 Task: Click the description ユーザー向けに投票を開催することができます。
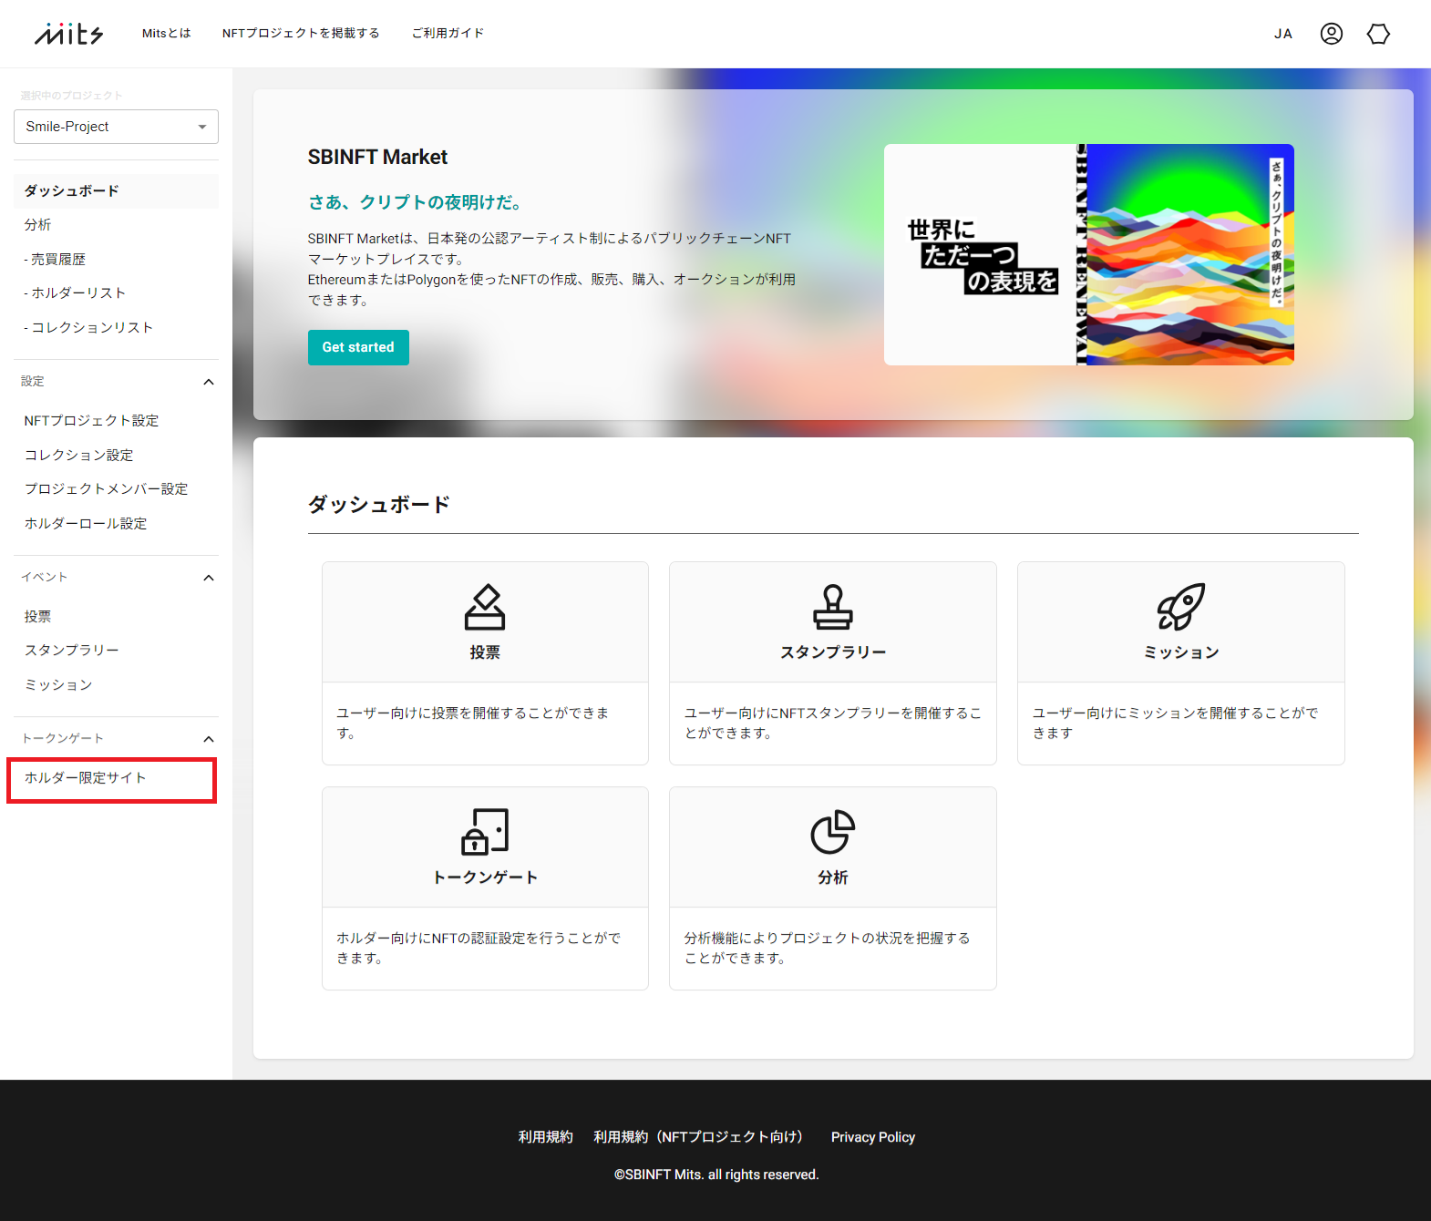[x=473, y=723]
